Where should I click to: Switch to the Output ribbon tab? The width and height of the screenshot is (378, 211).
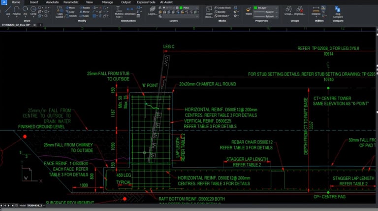click(126, 2)
